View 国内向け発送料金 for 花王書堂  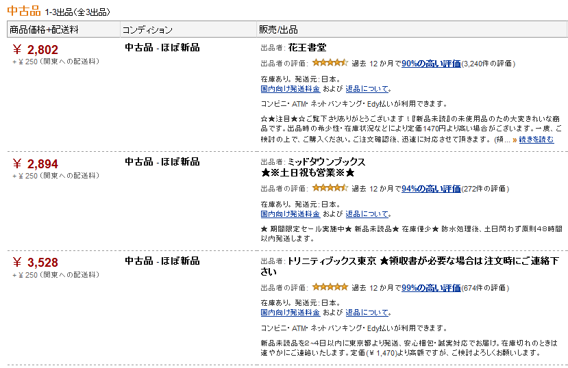click(x=290, y=89)
